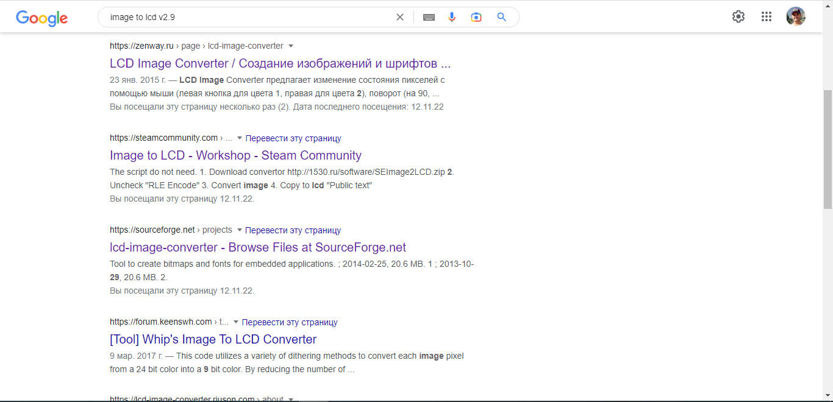Screen dimensions: 833x402
Task: Click the zenway.ru URL breadcrumb
Action: pyautogui.click(x=196, y=46)
